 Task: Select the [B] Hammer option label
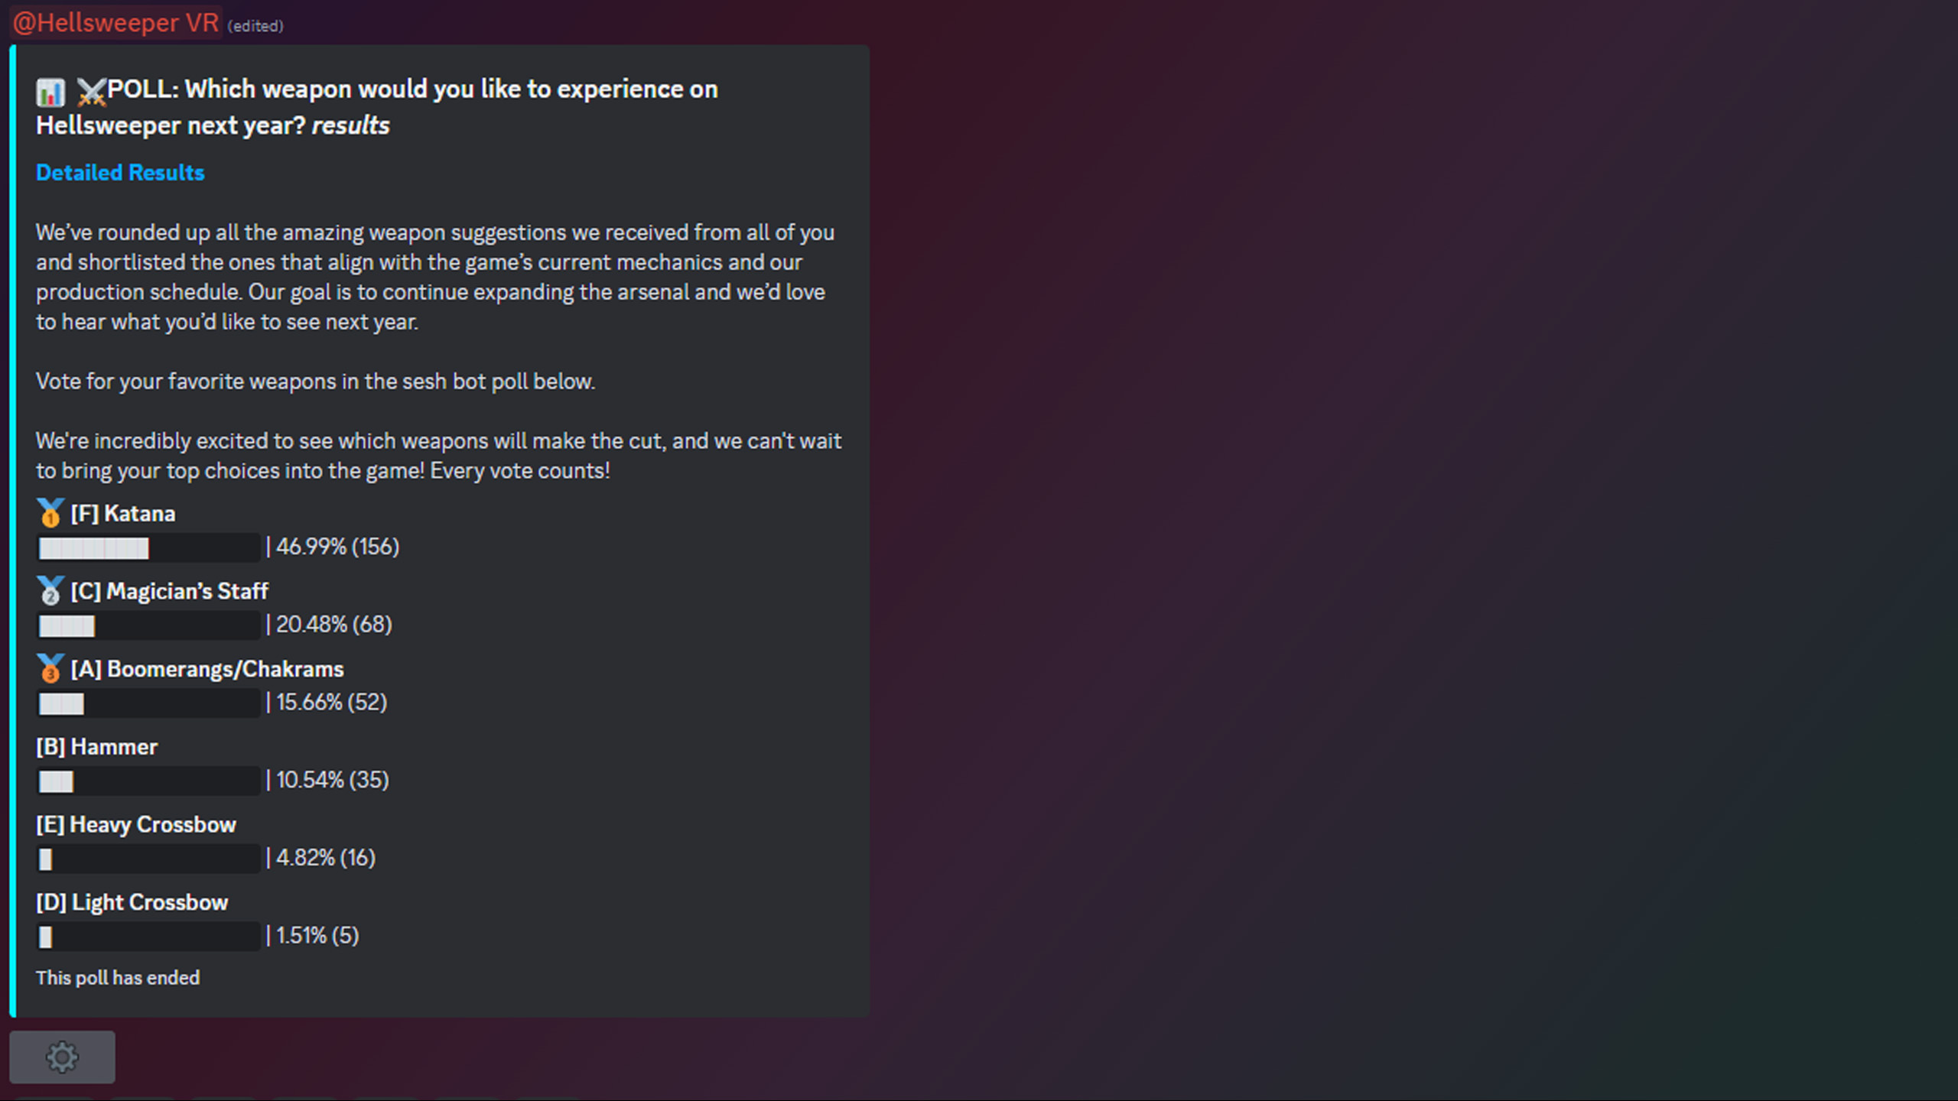pos(97,747)
